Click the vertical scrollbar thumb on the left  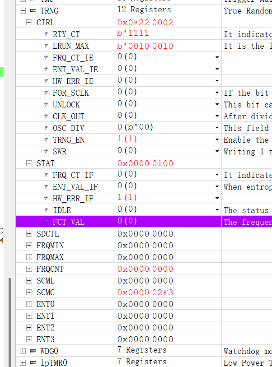click(x=9, y=322)
